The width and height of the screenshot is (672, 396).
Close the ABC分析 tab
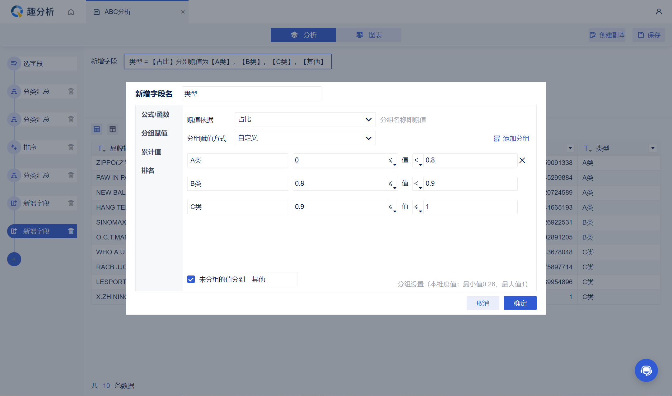(183, 12)
